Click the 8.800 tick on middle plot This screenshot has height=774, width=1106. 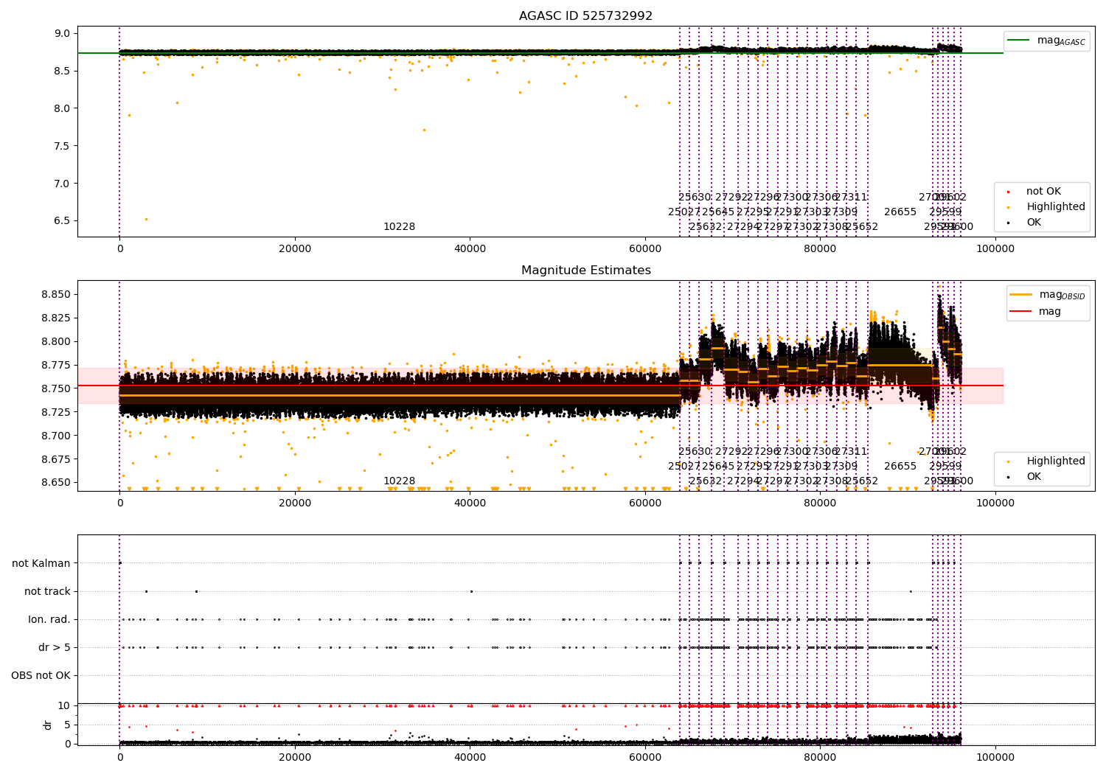(x=56, y=341)
